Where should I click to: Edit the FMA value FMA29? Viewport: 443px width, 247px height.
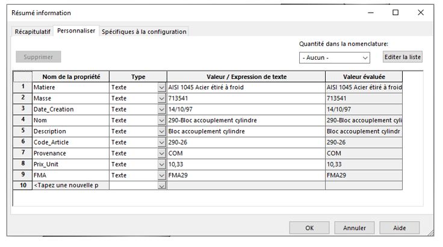[246, 175]
